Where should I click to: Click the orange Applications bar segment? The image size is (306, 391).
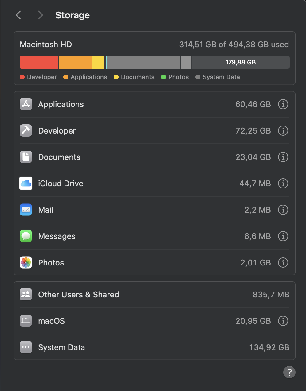(x=75, y=62)
